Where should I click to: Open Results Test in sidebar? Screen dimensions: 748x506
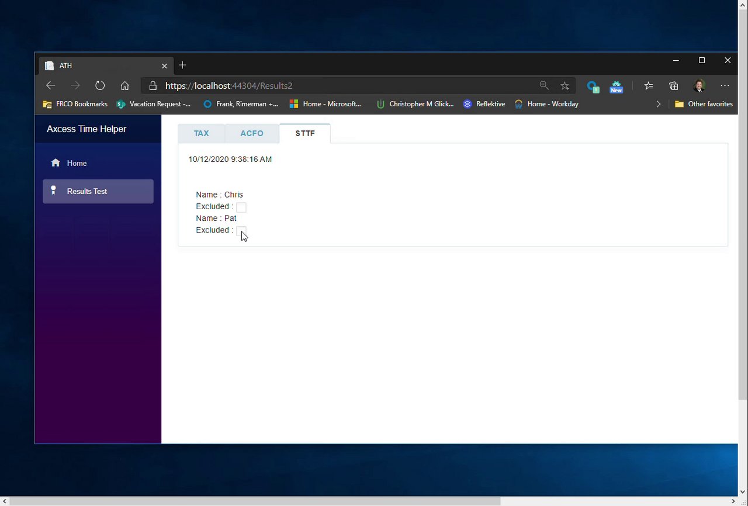tap(98, 191)
